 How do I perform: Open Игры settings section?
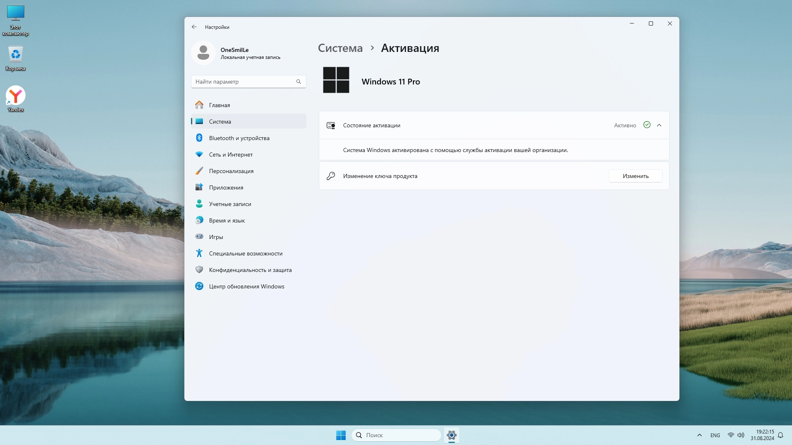tap(216, 237)
